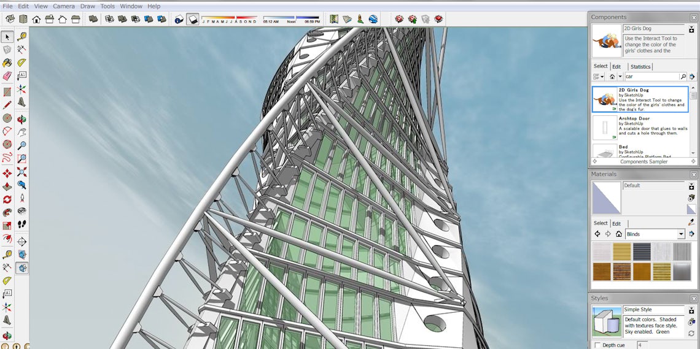Expand the components view options dropdown

point(599,77)
